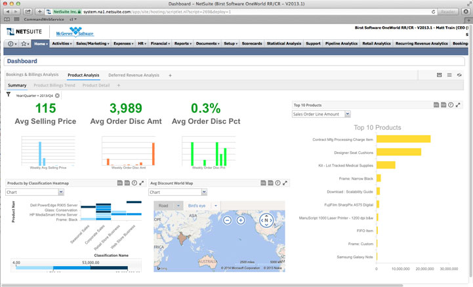Click the Contract Mfg Processing Charge bar
The width and height of the screenshot is (473, 287).
coord(403,139)
